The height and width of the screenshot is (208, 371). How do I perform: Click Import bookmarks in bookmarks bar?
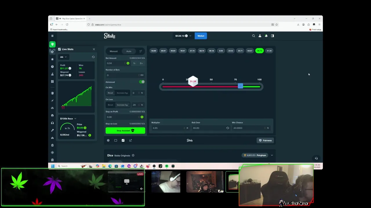(x=59, y=29)
